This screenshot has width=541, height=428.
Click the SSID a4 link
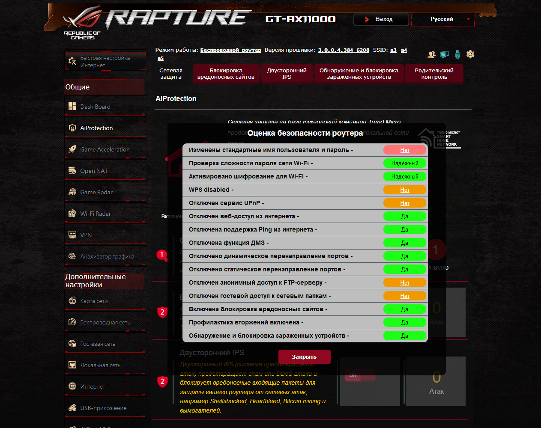click(x=404, y=50)
